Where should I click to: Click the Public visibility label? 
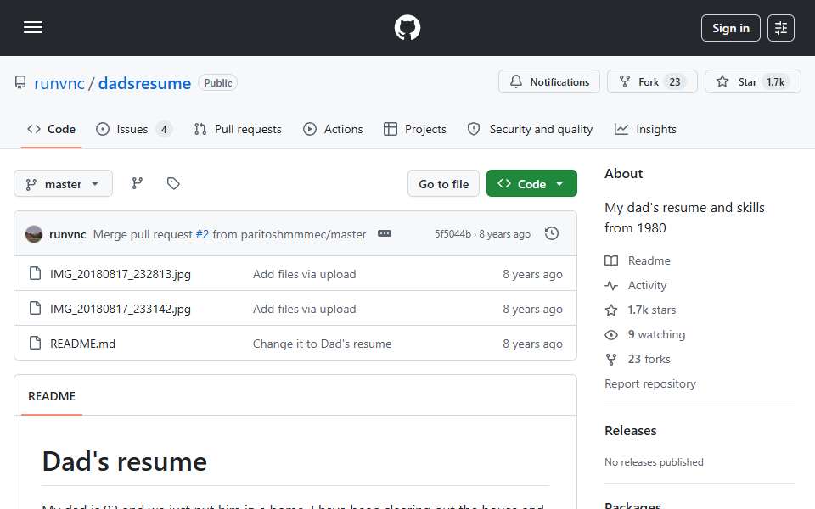click(x=218, y=82)
